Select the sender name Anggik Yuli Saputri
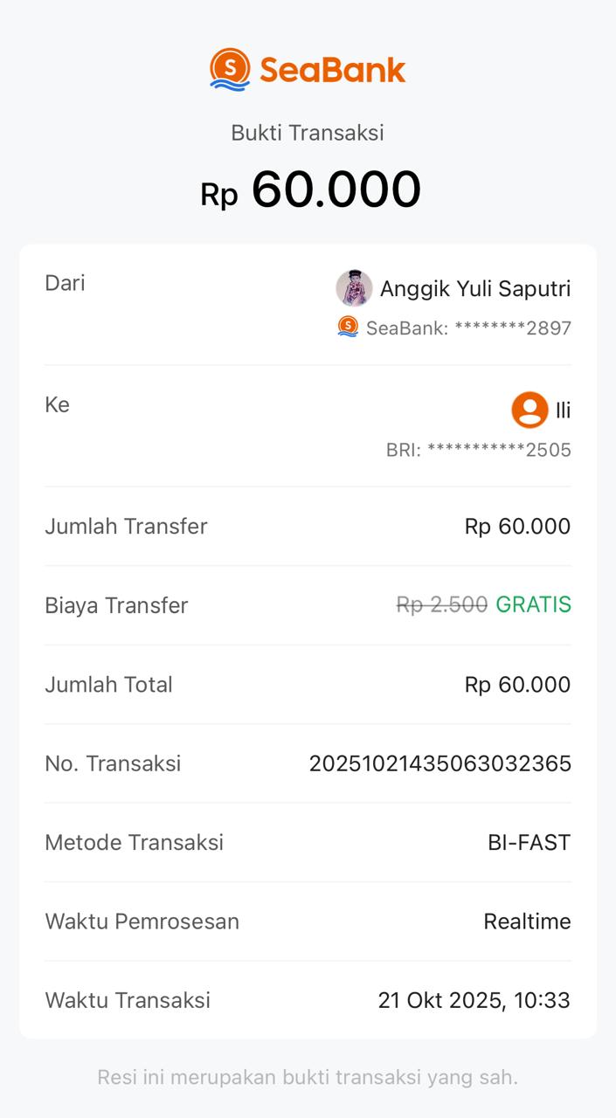616x1118 pixels. (x=475, y=288)
